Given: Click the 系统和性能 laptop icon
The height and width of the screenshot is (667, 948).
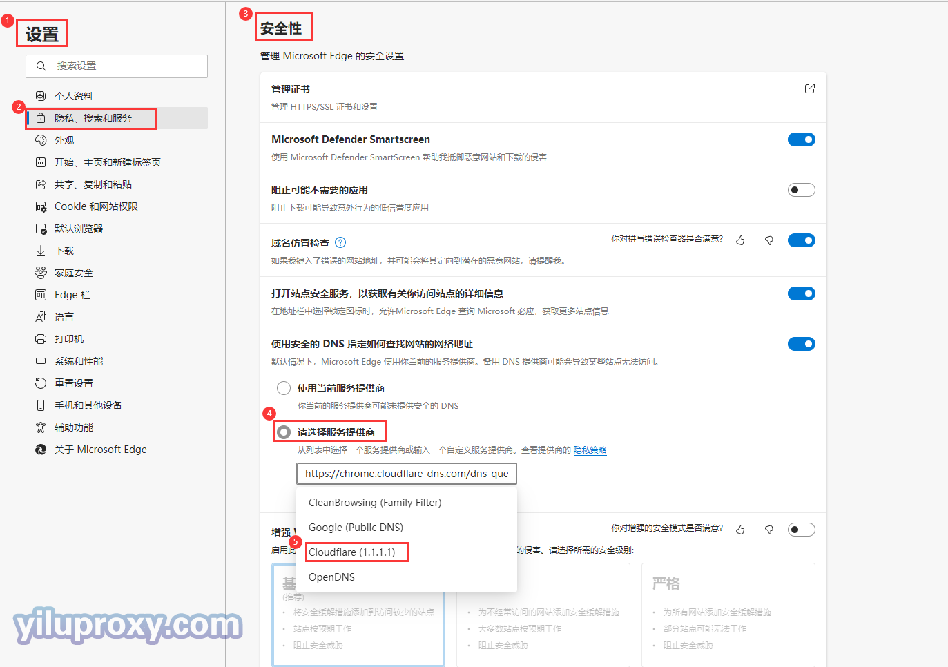Looking at the screenshot, I should [41, 361].
